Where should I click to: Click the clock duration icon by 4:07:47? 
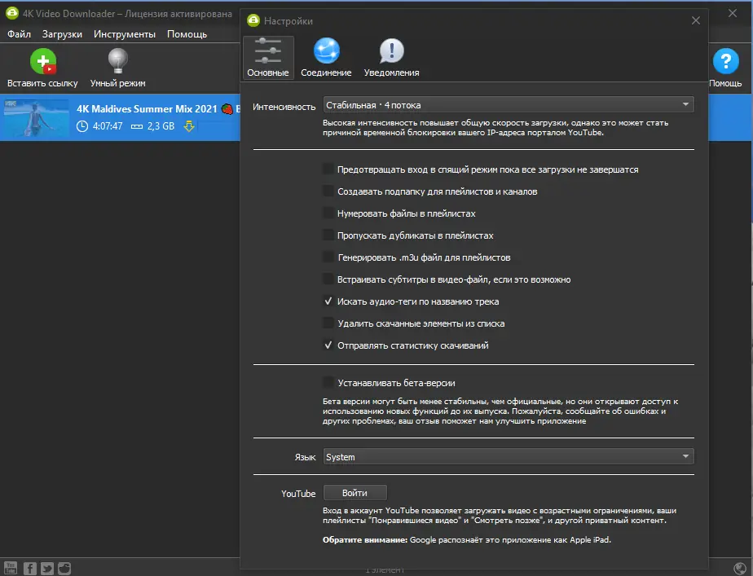point(82,126)
